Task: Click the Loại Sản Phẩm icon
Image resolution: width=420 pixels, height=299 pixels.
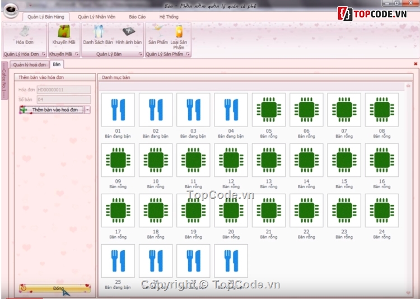Action: tap(179, 34)
